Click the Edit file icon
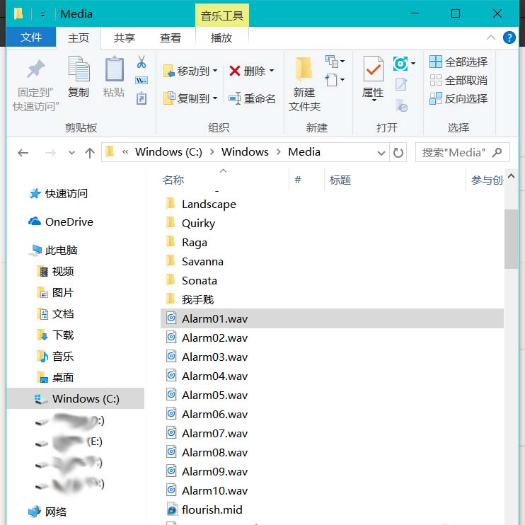525x525 pixels. click(400, 84)
